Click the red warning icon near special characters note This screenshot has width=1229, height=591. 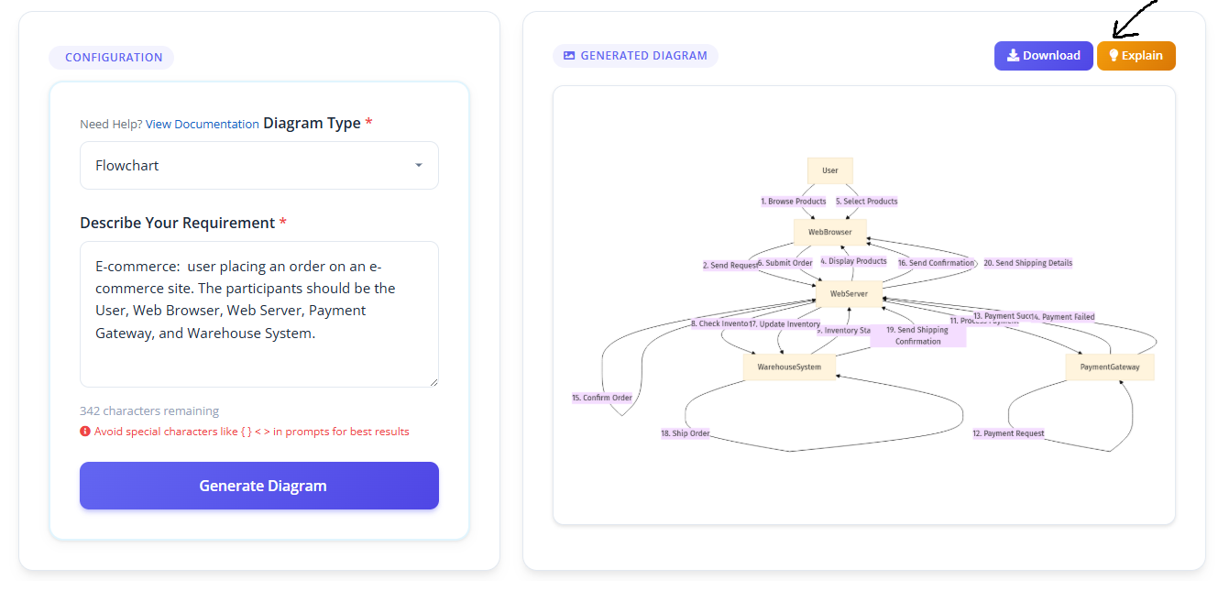85,432
